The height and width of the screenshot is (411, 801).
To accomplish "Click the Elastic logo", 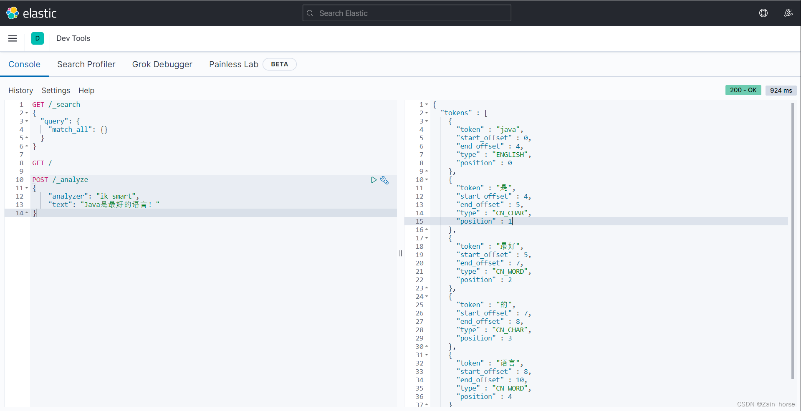I will click(x=31, y=13).
